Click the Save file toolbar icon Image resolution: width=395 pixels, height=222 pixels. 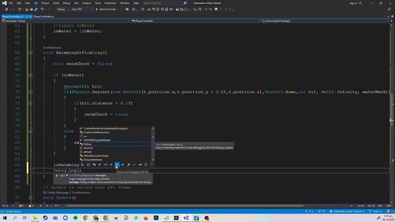tap(31, 9)
